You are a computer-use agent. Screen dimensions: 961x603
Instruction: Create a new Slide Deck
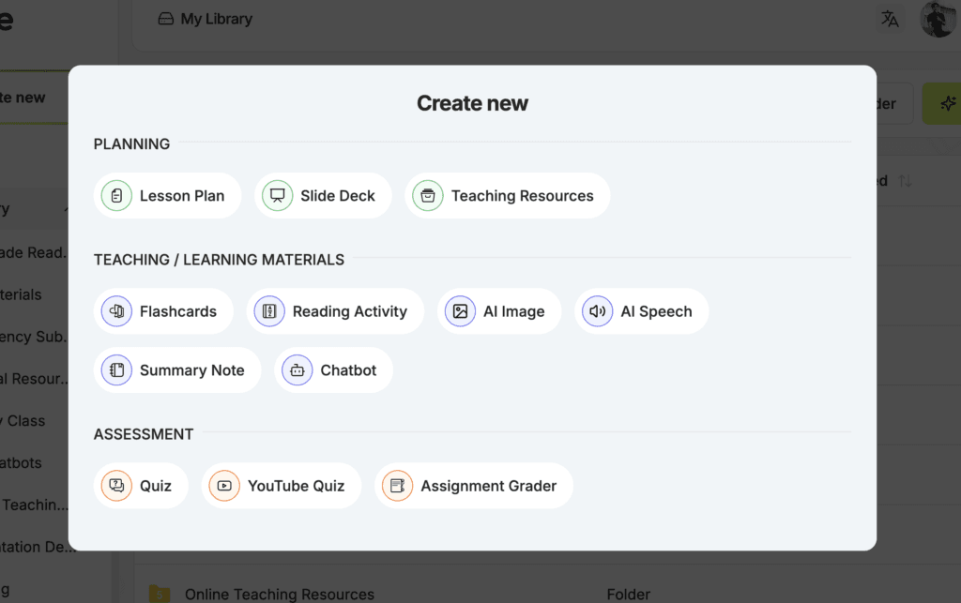323,196
